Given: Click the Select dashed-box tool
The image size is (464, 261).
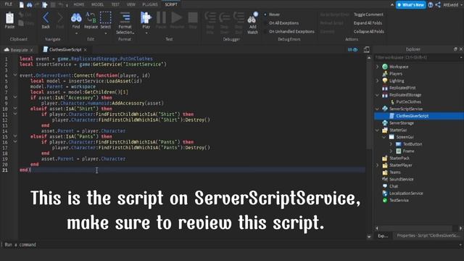Looking at the screenshot, I should point(105,17).
